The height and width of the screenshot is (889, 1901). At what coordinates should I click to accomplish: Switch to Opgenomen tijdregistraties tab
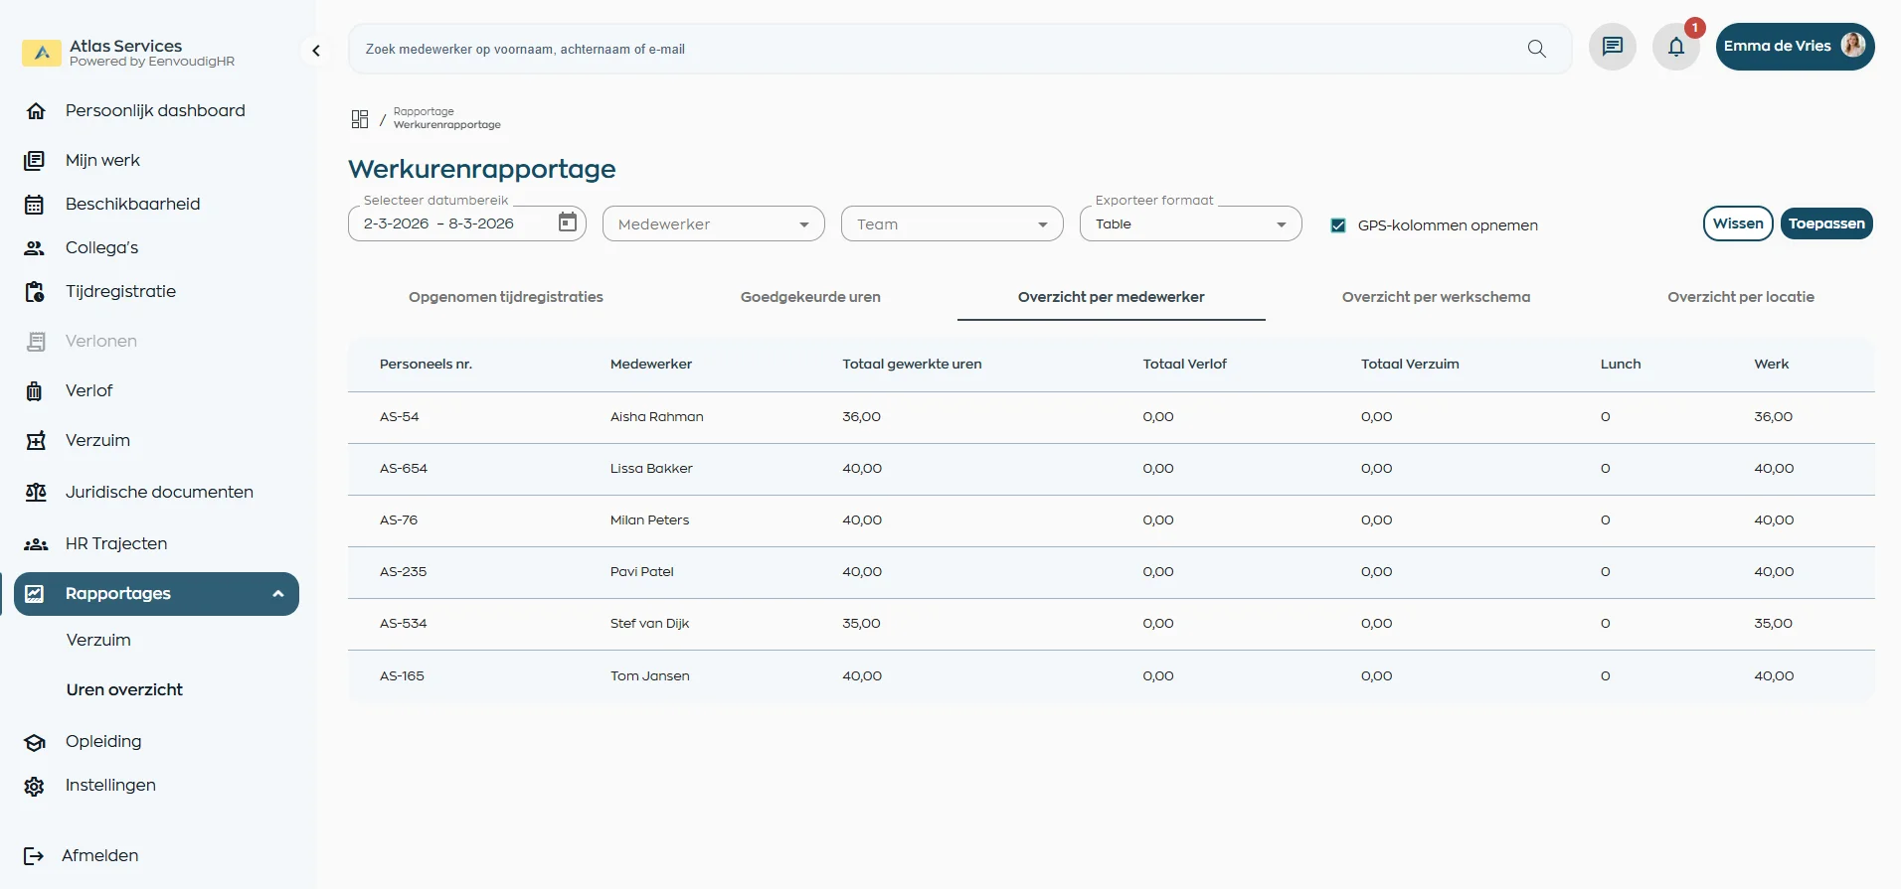(x=505, y=297)
